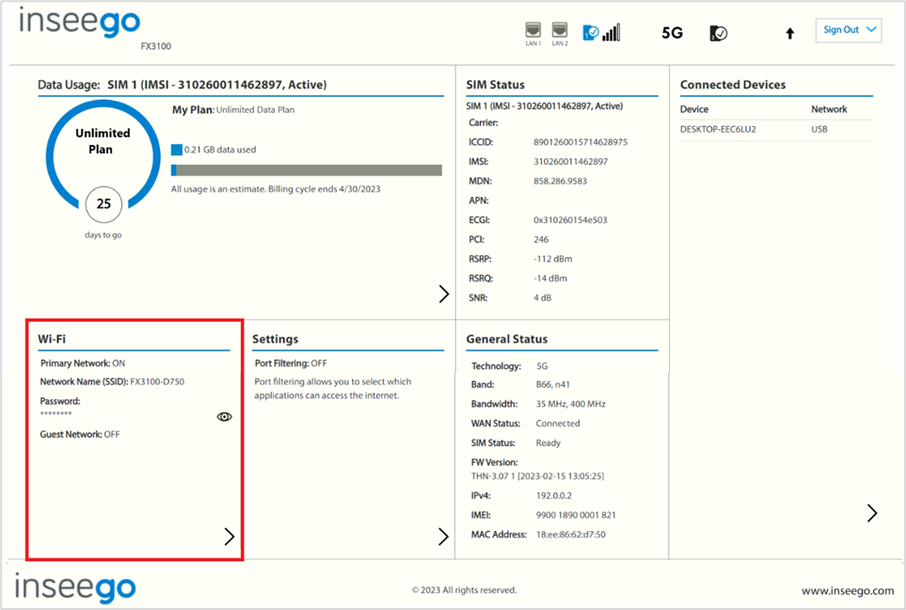Click the Carrier label in SIM Status
The height and width of the screenshot is (610, 906).
coord(483,122)
